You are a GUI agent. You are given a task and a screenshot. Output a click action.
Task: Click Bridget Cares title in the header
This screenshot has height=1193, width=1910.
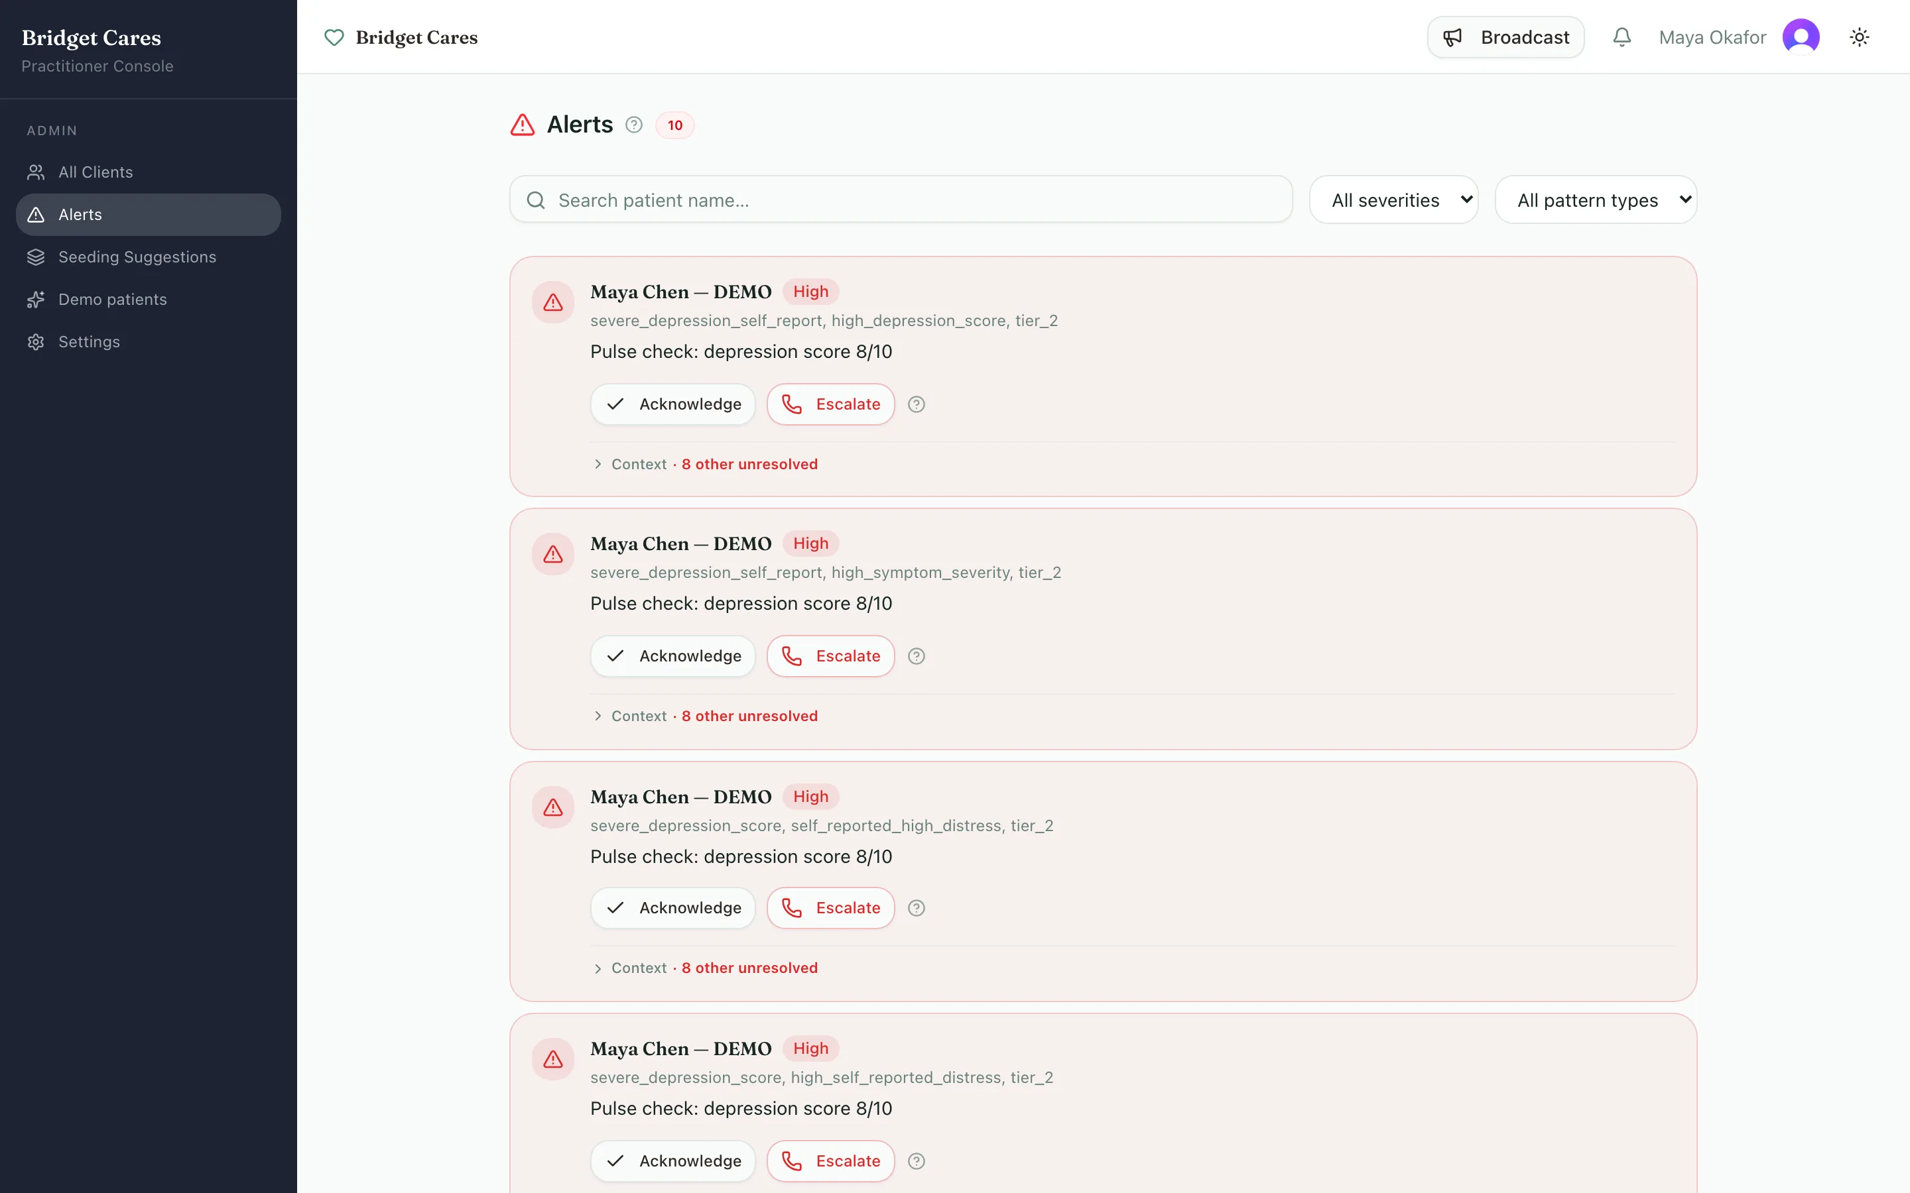pos(416,37)
